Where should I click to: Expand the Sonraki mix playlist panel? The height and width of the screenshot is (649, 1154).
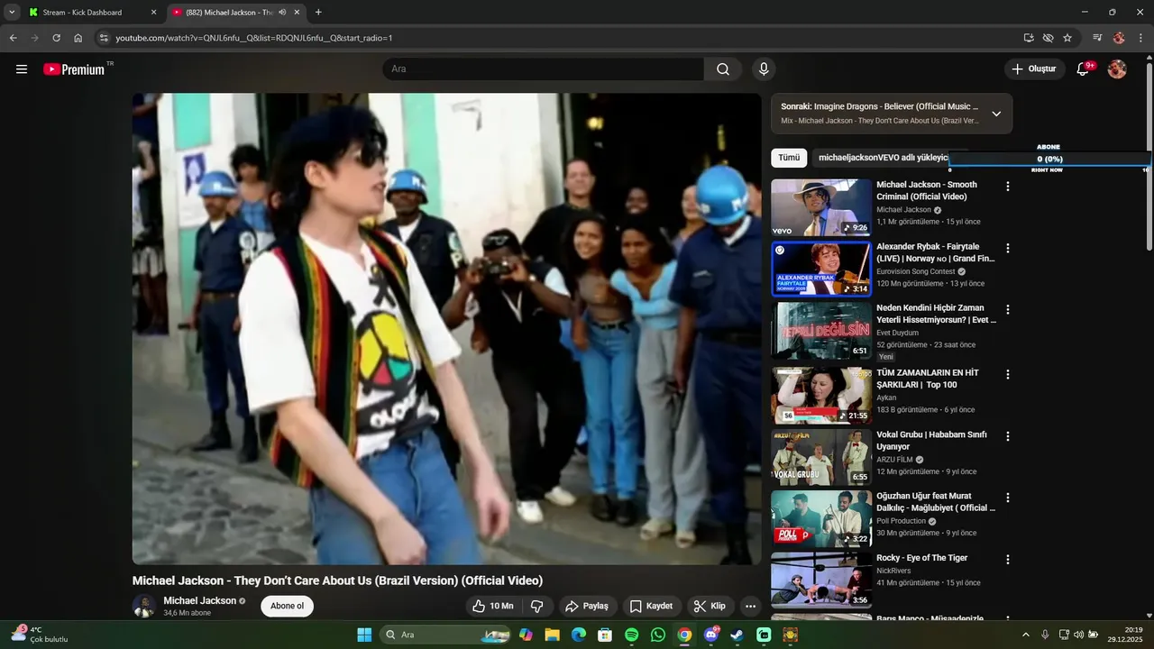tap(996, 114)
